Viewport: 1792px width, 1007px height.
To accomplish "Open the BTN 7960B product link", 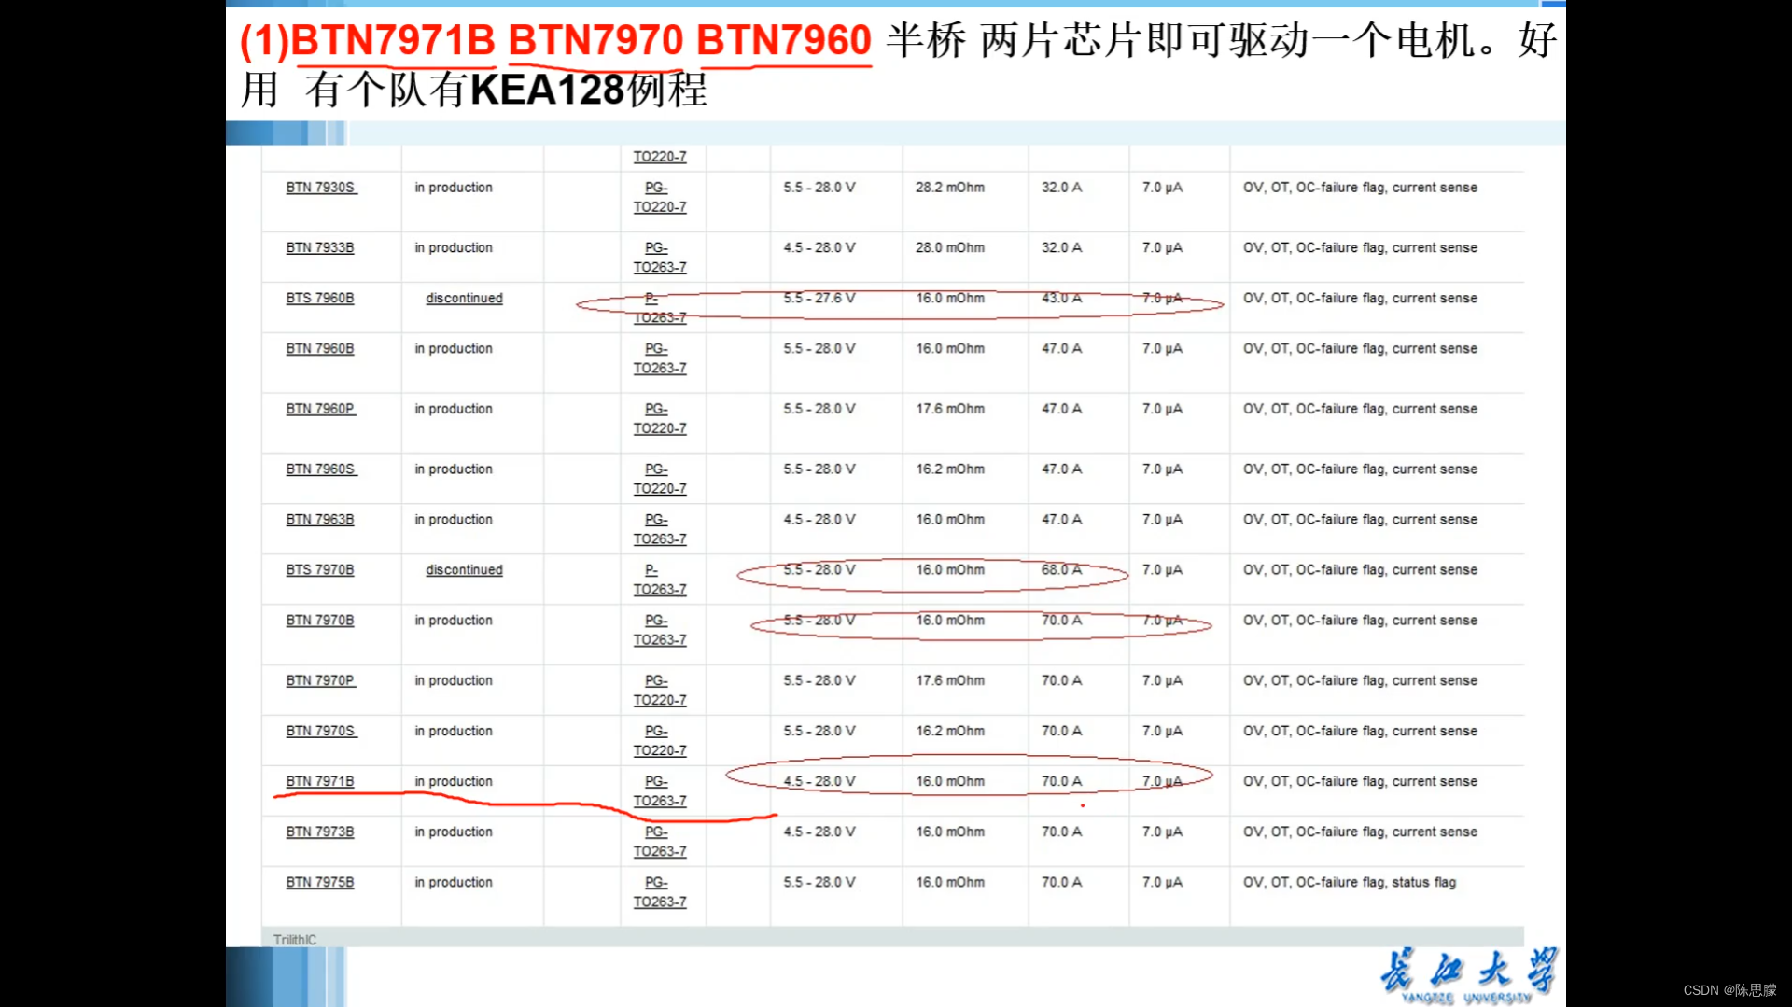I will click(x=320, y=348).
